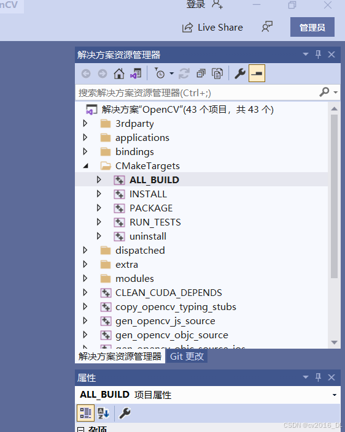Click the Solution Explorer scrollbar down arrow
Viewport: 345px width, 432px height.
click(x=334, y=343)
